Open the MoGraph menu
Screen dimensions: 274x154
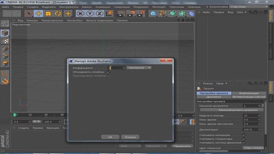159,7
